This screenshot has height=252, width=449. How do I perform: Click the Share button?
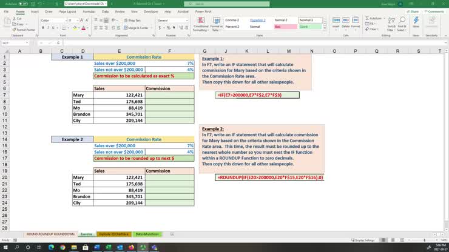[414, 11]
